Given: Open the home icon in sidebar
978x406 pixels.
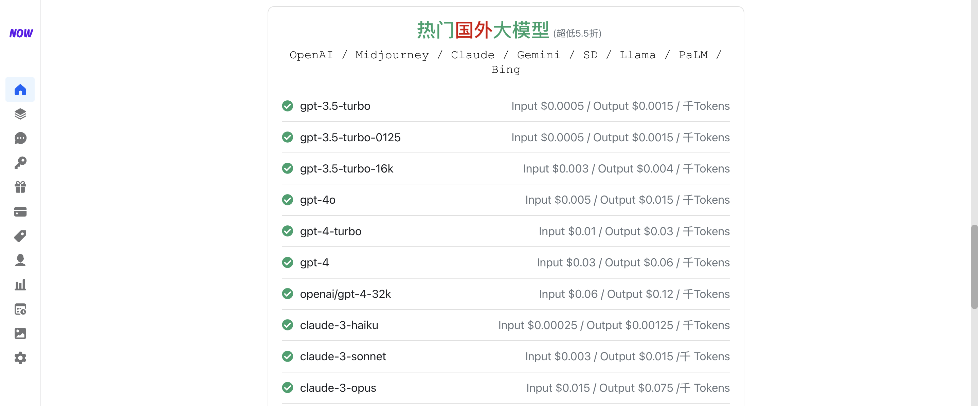Looking at the screenshot, I should point(20,90).
